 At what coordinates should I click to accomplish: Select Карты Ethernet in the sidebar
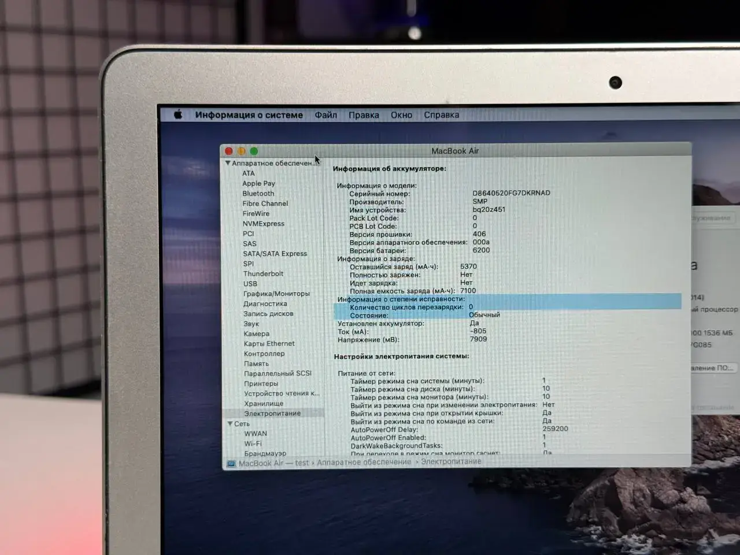[x=269, y=343]
